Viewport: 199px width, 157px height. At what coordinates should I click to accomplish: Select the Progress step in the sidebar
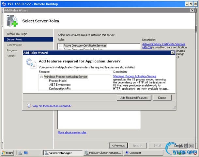click(x=12, y=50)
